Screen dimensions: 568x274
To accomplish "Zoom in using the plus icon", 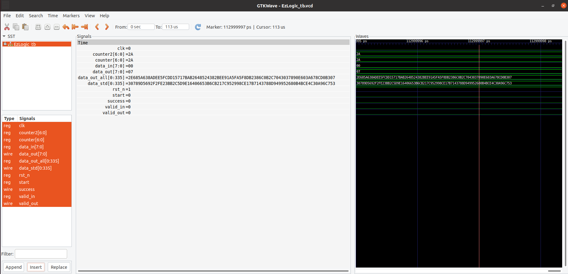I will tap(47, 27).
